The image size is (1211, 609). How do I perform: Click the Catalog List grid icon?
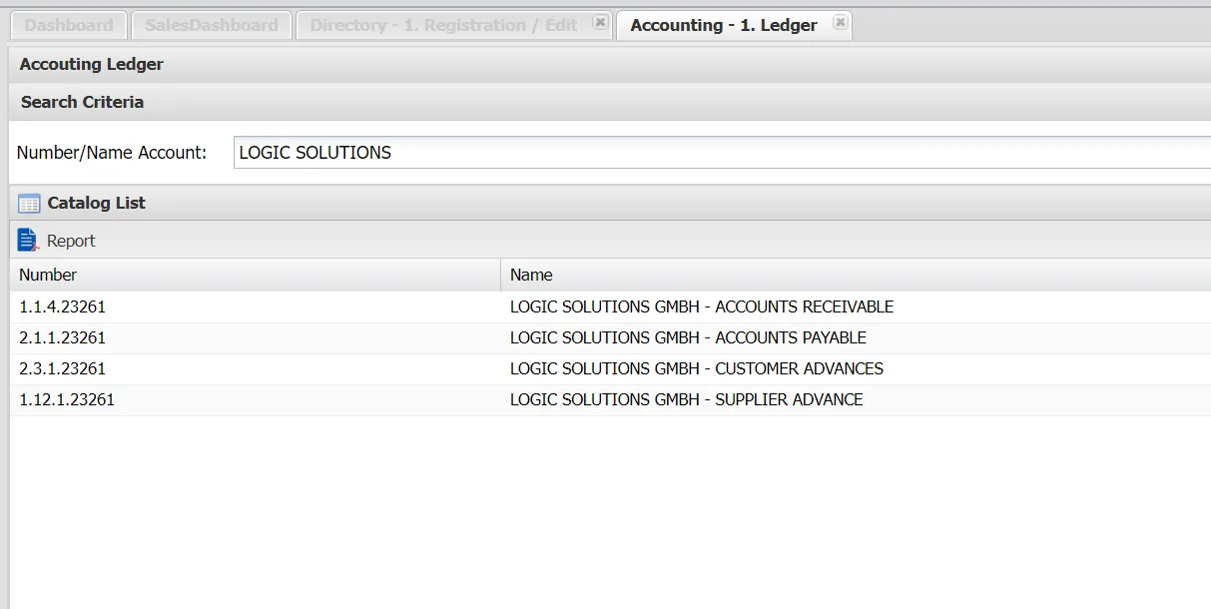29,204
